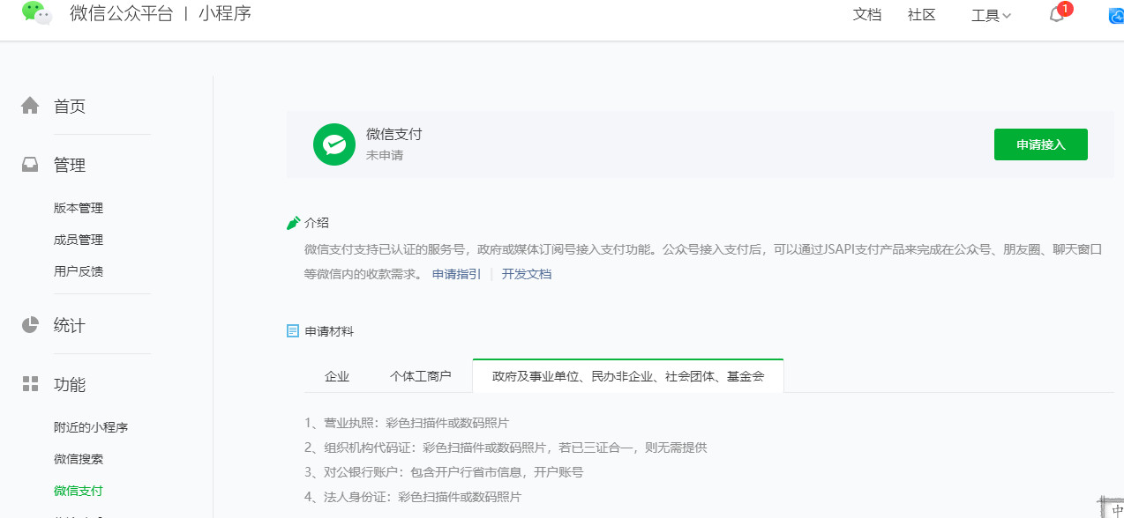Screen dimensions: 1124x518
Task: Click the inbox icon beside 管理
Action: coord(30,165)
